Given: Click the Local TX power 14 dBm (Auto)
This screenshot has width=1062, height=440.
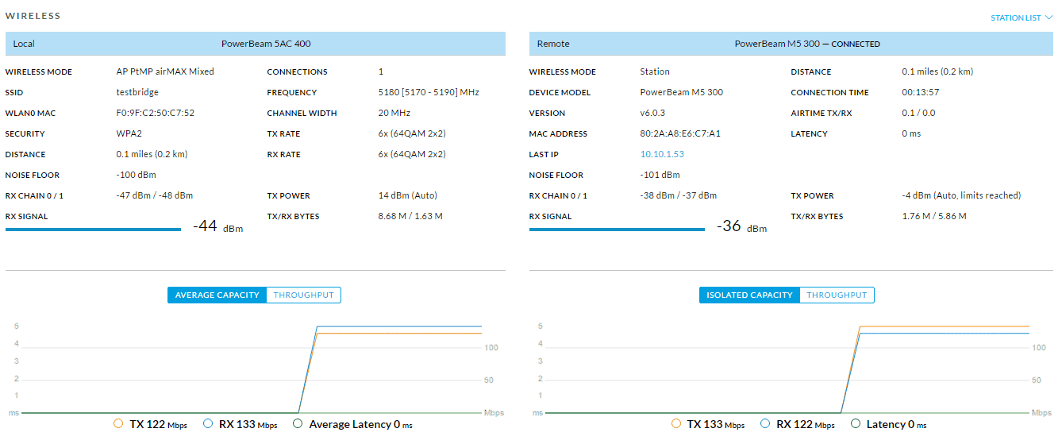Looking at the screenshot, I should (407, 195).
